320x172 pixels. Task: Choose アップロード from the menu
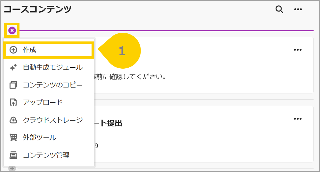[49, 102]
